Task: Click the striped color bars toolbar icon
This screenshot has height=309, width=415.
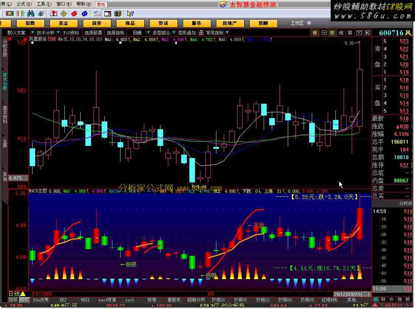Action: click(x=20, y=13)
